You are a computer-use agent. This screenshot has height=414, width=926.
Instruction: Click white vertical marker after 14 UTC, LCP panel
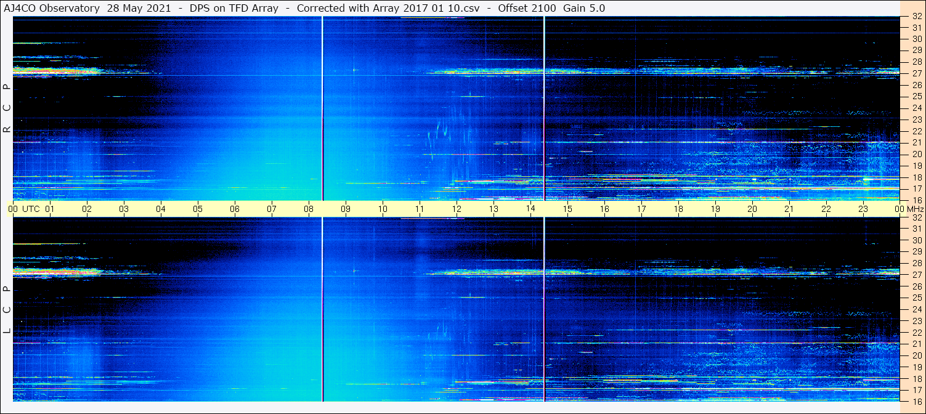[544, 309]
